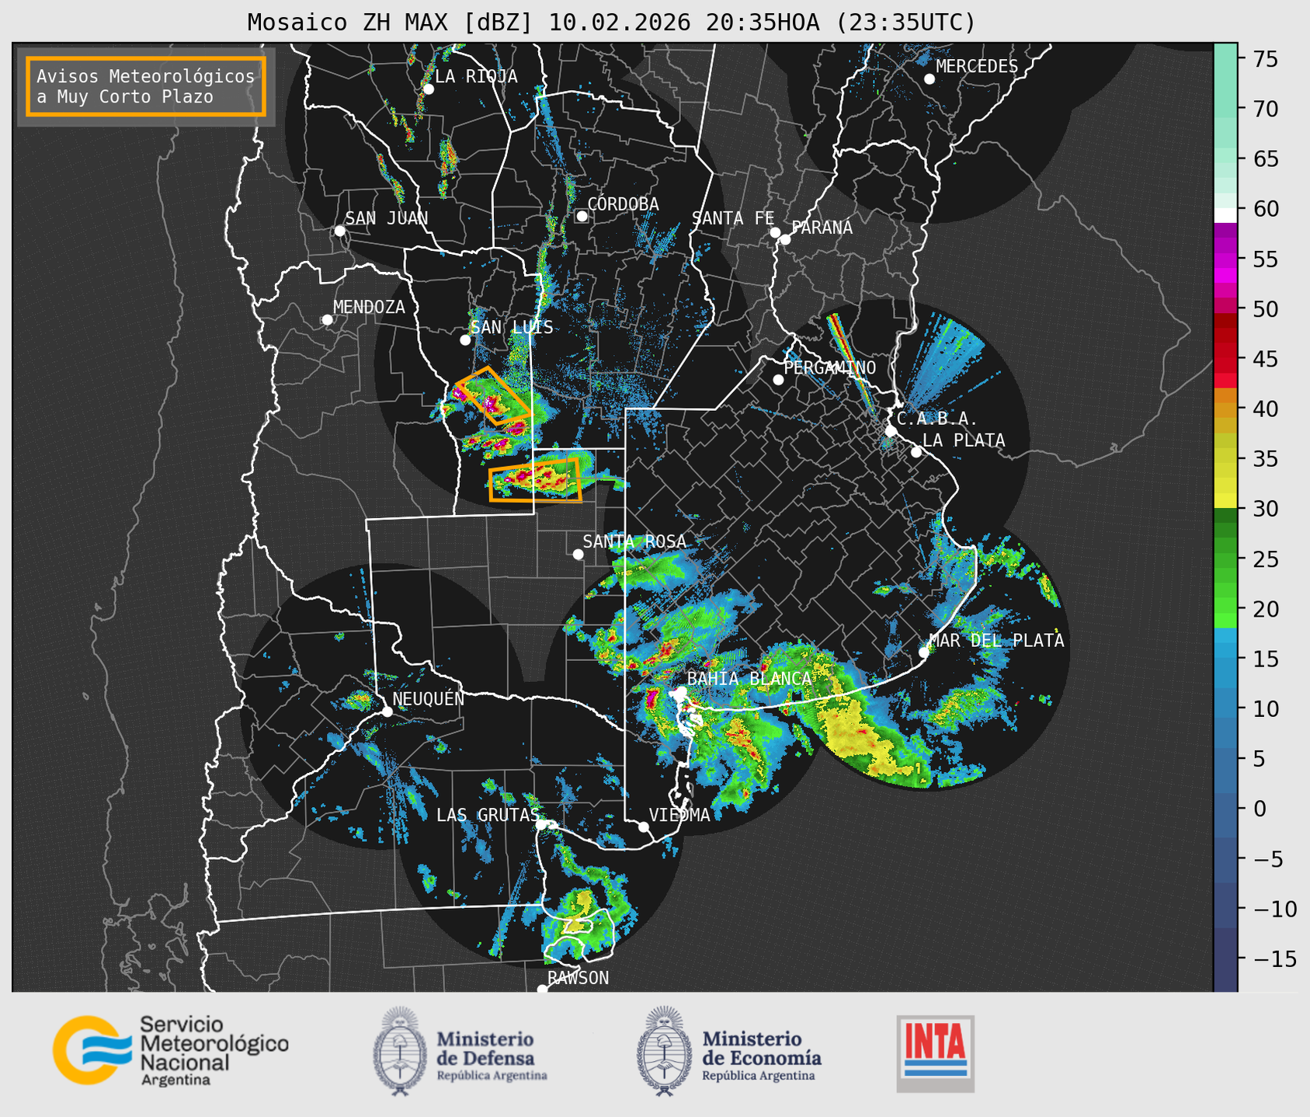
Task: Click the San Luis city marker dot
Action: 465,340
